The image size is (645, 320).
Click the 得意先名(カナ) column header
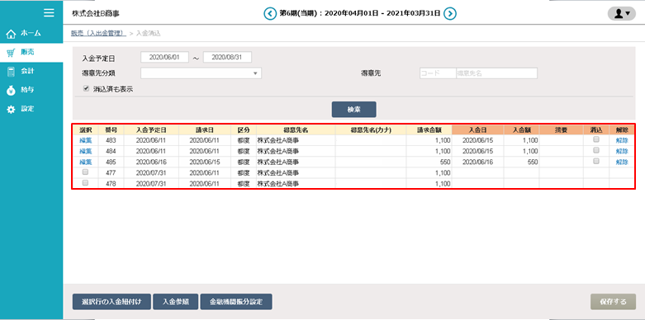click(x=371, y=129)
